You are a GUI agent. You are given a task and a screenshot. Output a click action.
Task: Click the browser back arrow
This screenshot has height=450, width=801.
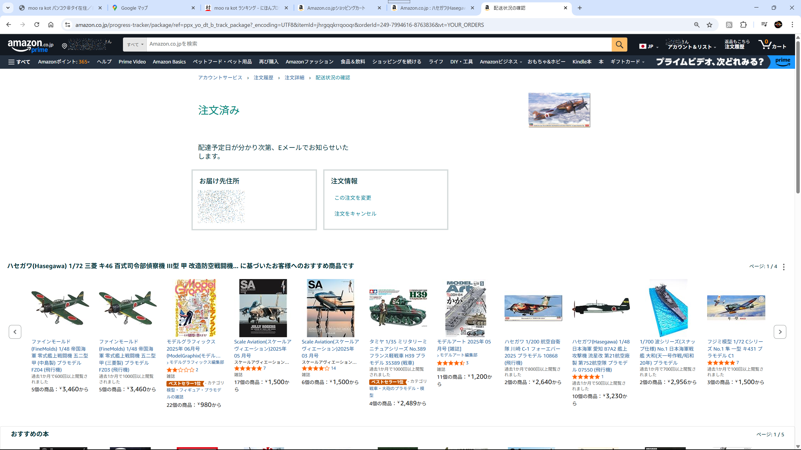pos(8,25)
